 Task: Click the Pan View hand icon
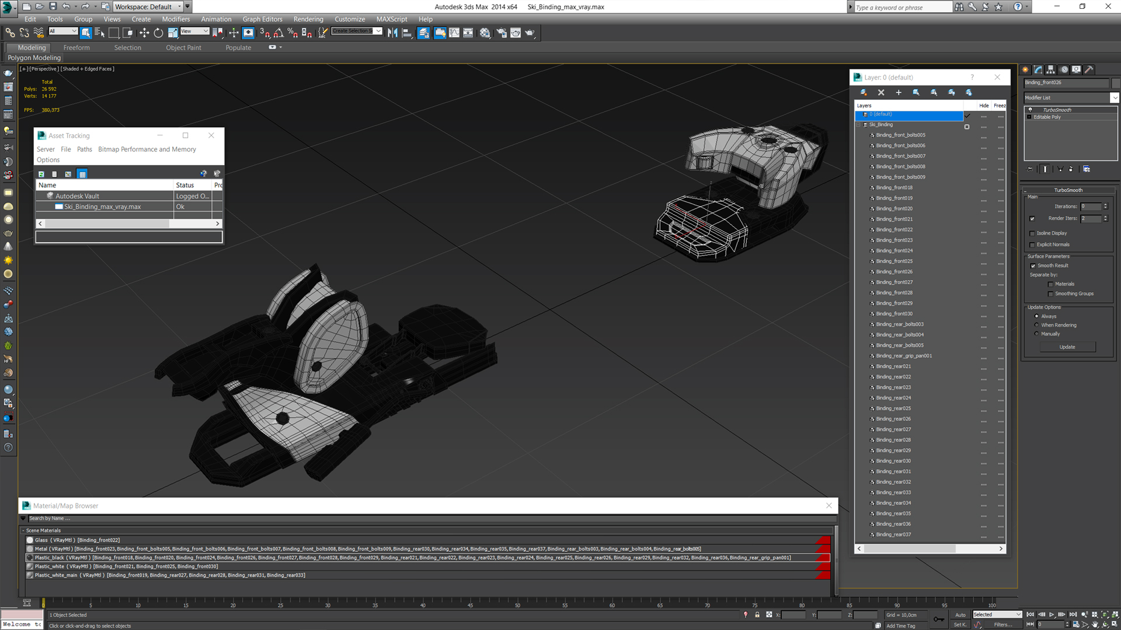coord(1095,624)
